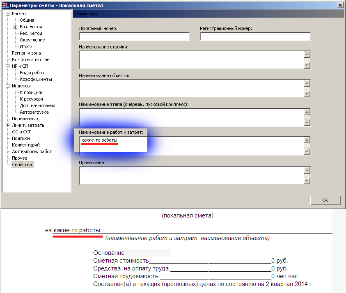This screenshot has height=293, width=346.
Task: Click the dialog title bar app icon
Action: (x=5, y=5)
